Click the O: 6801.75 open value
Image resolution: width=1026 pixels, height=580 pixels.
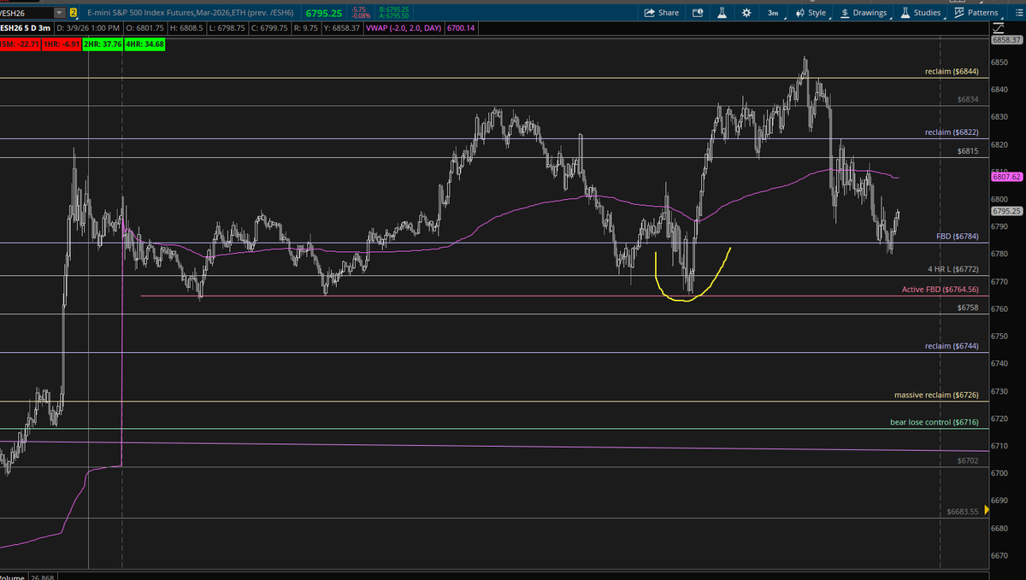pyautogui.click(x=144, y=28)
